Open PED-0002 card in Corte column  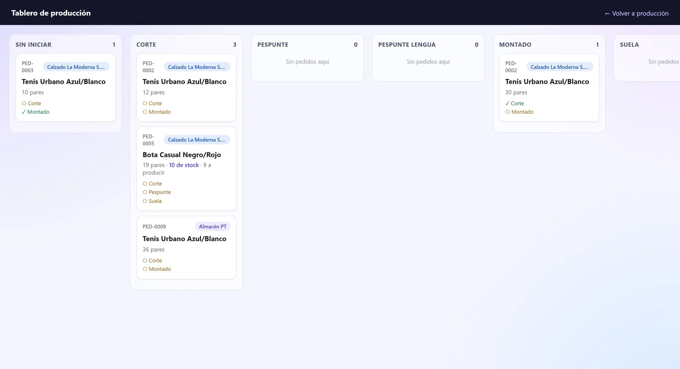point(186,87)
